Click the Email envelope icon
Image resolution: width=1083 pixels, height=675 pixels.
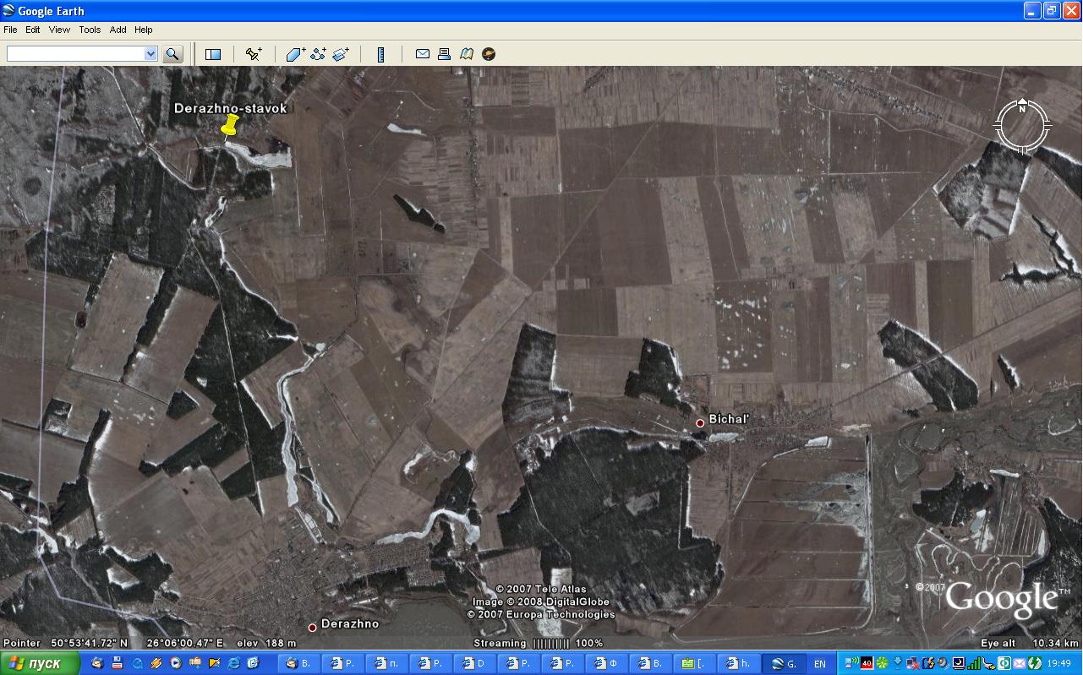(423, 54)
